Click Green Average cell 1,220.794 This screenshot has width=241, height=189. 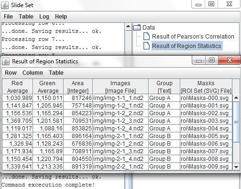48,159
